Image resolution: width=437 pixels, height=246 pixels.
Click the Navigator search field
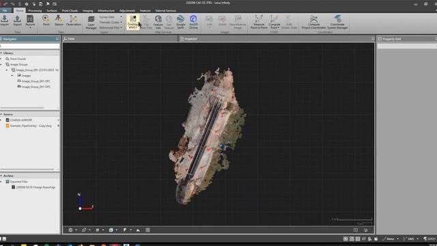click(x=30, y=46)
